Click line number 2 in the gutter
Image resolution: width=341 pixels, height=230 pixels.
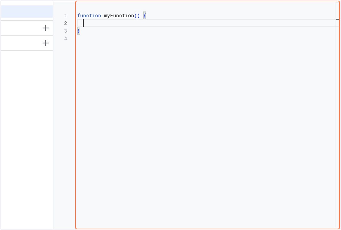coord(66,23)
